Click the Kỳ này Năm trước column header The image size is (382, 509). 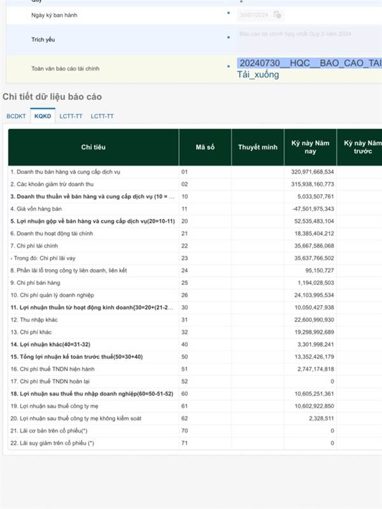point(360,147)
